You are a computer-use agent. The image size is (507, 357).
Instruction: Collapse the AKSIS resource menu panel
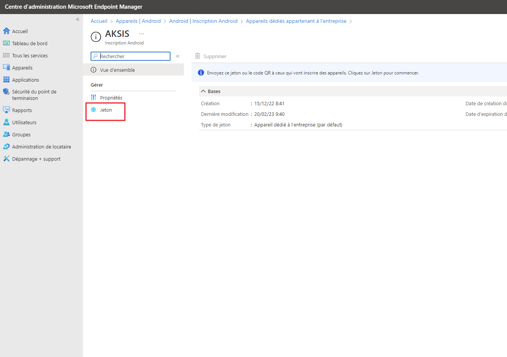click(178, 56)
